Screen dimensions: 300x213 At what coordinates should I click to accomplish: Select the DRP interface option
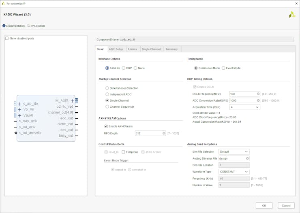(x=124, y=68)
